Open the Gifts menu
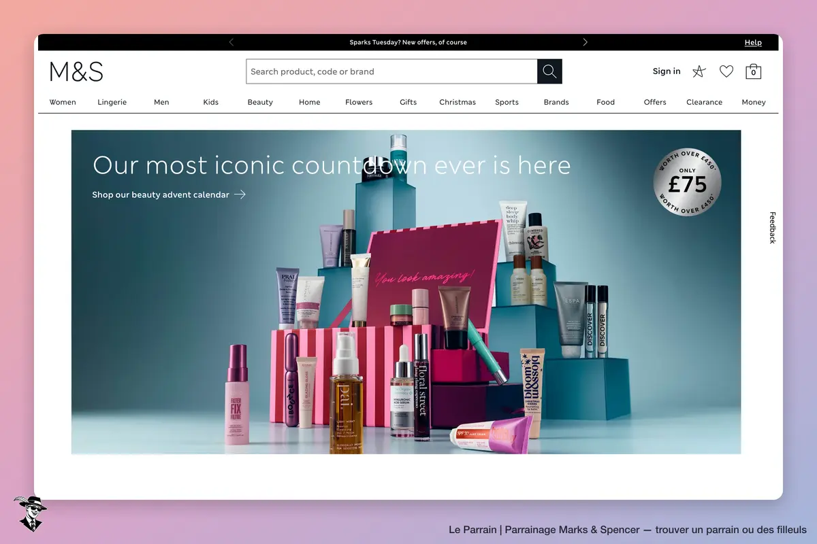This screenshot has height=544, width=817. [408, 102]
